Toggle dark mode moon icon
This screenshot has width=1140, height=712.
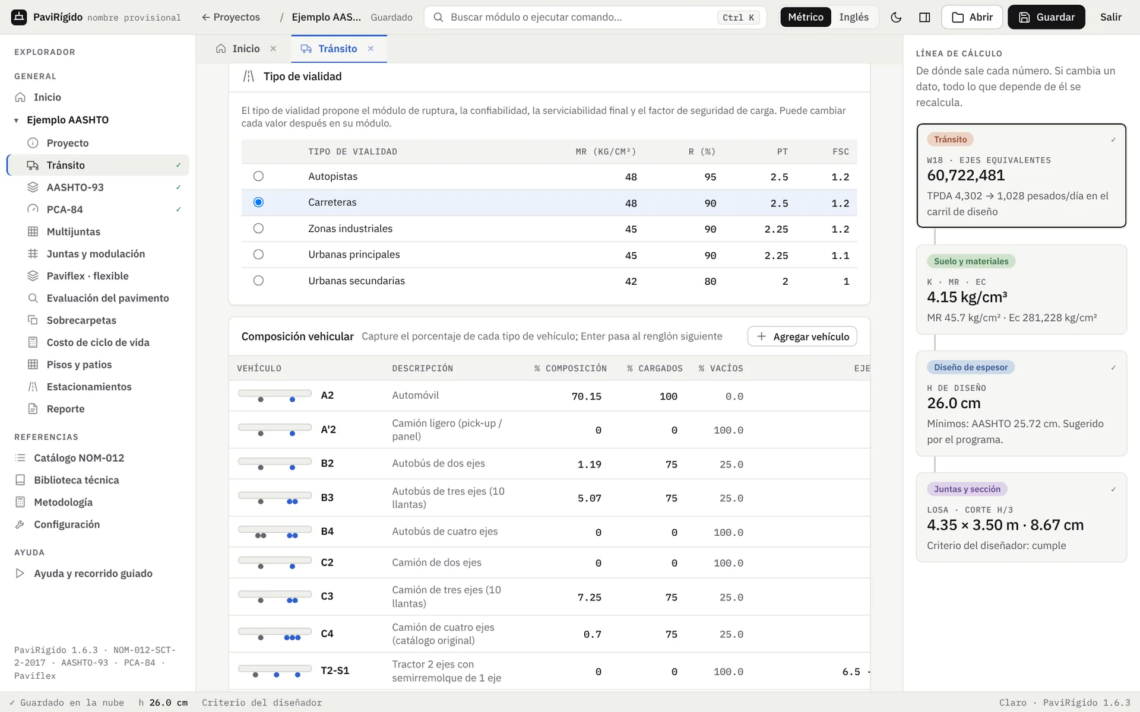point(896,17)
